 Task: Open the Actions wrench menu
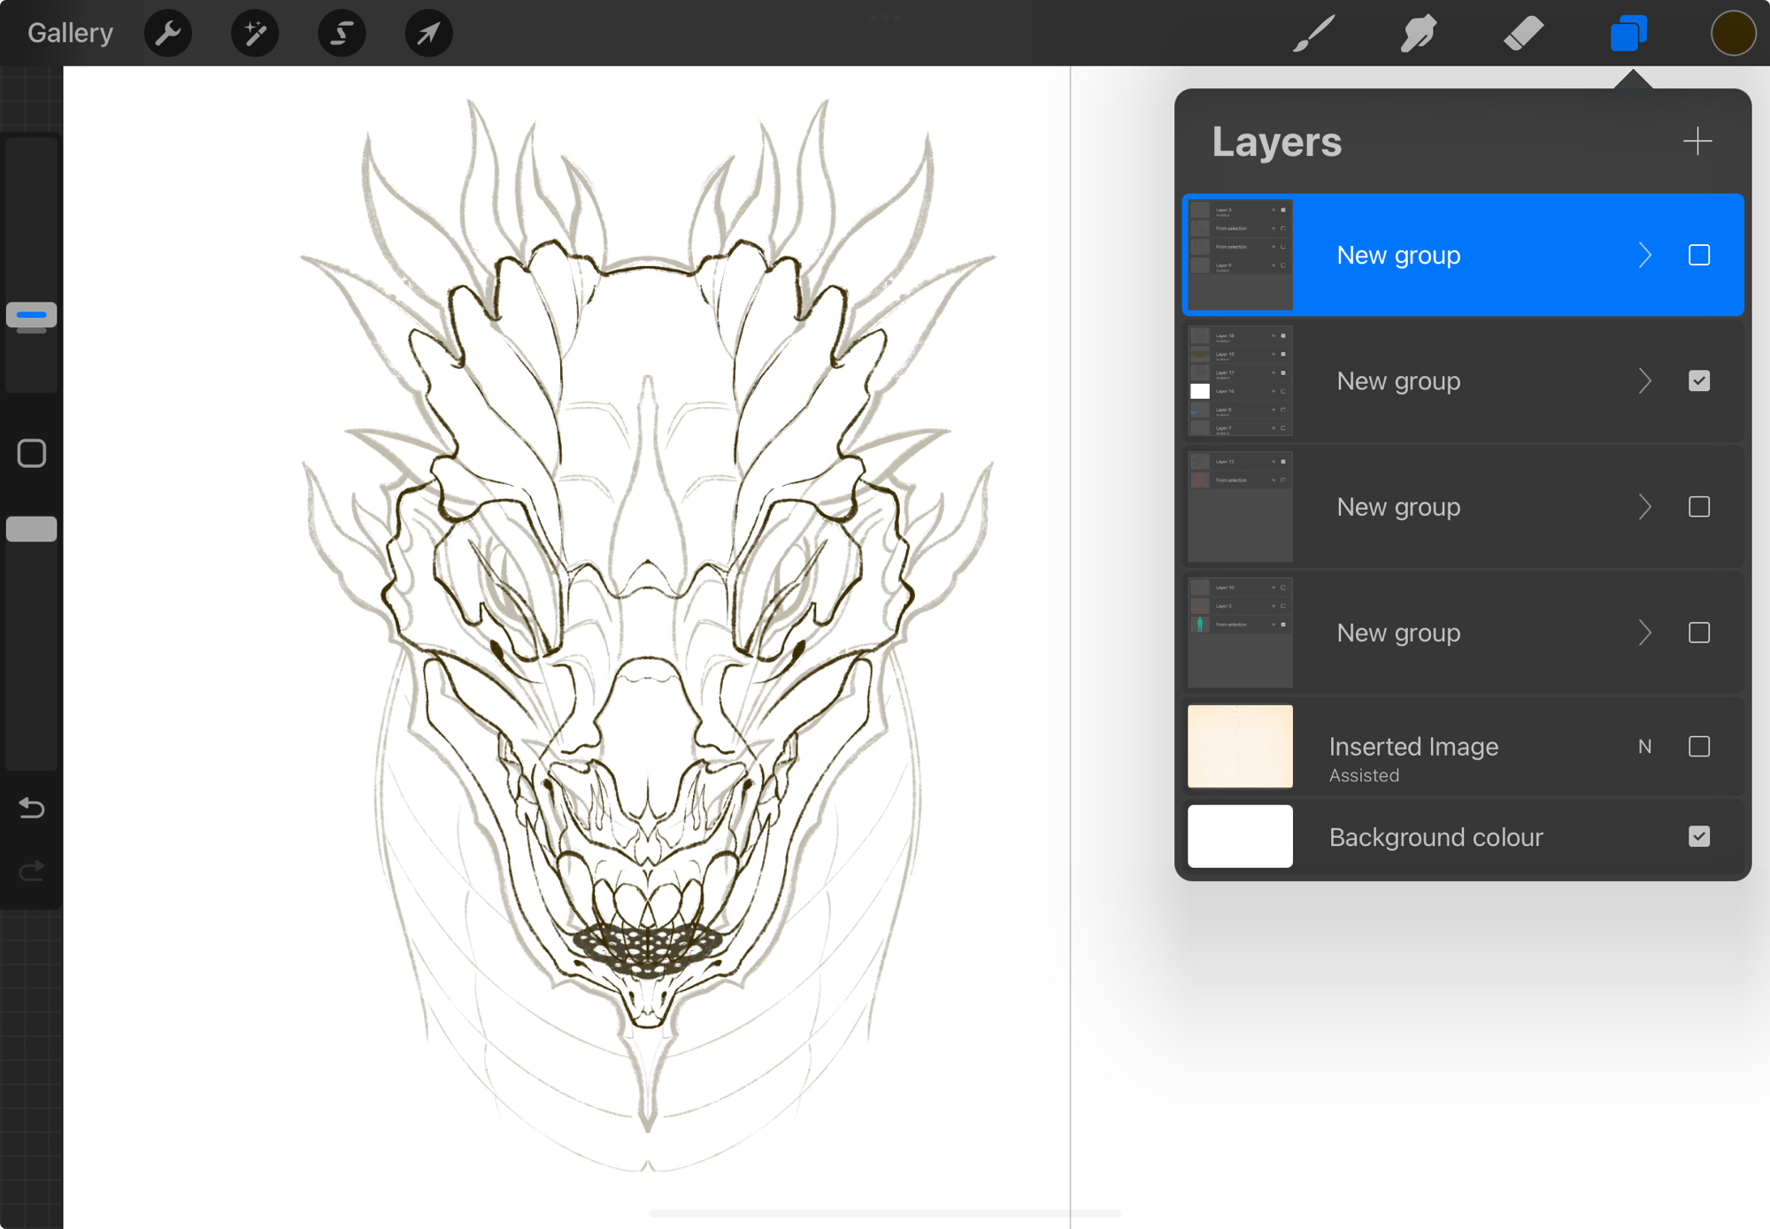click(167, 34)
